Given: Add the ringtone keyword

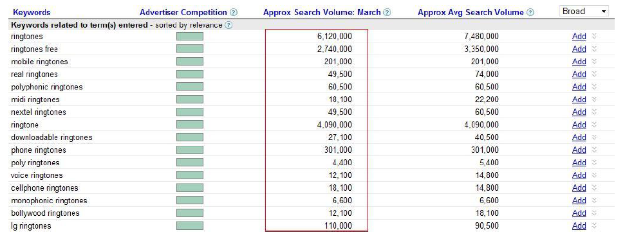Looking at the screenshot, I should (579, 125).
